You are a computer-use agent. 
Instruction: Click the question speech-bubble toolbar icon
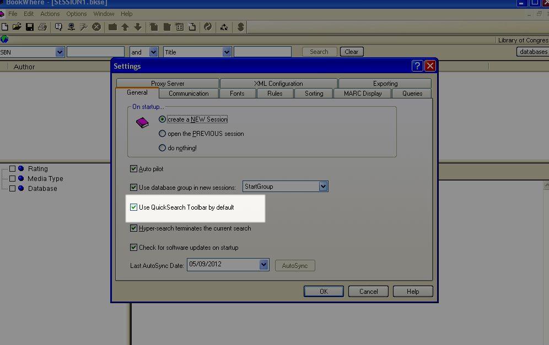pos(58,27)
